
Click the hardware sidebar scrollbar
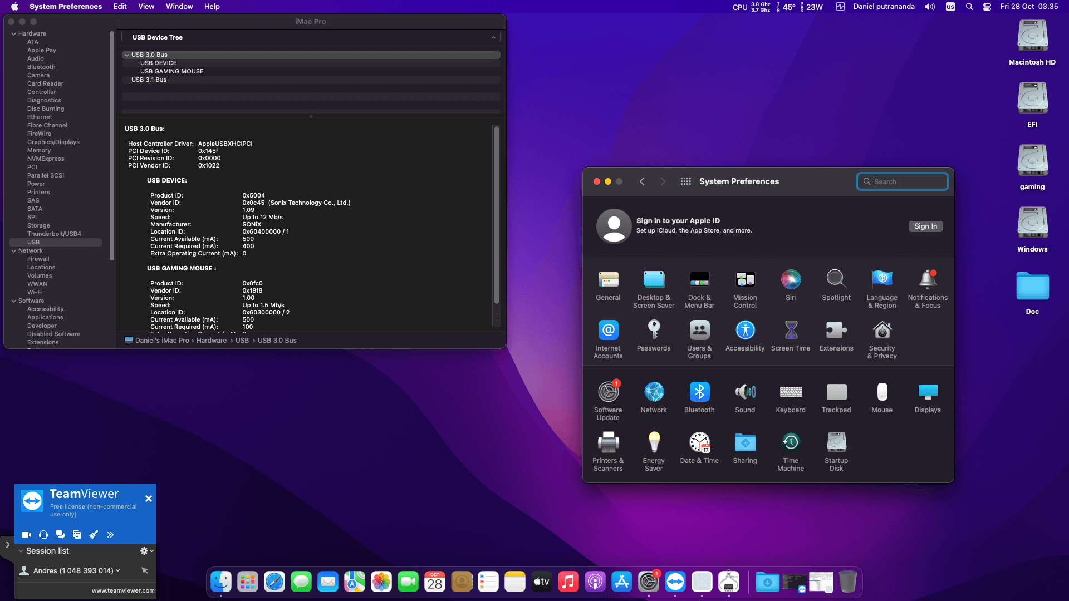coord(112,146)
